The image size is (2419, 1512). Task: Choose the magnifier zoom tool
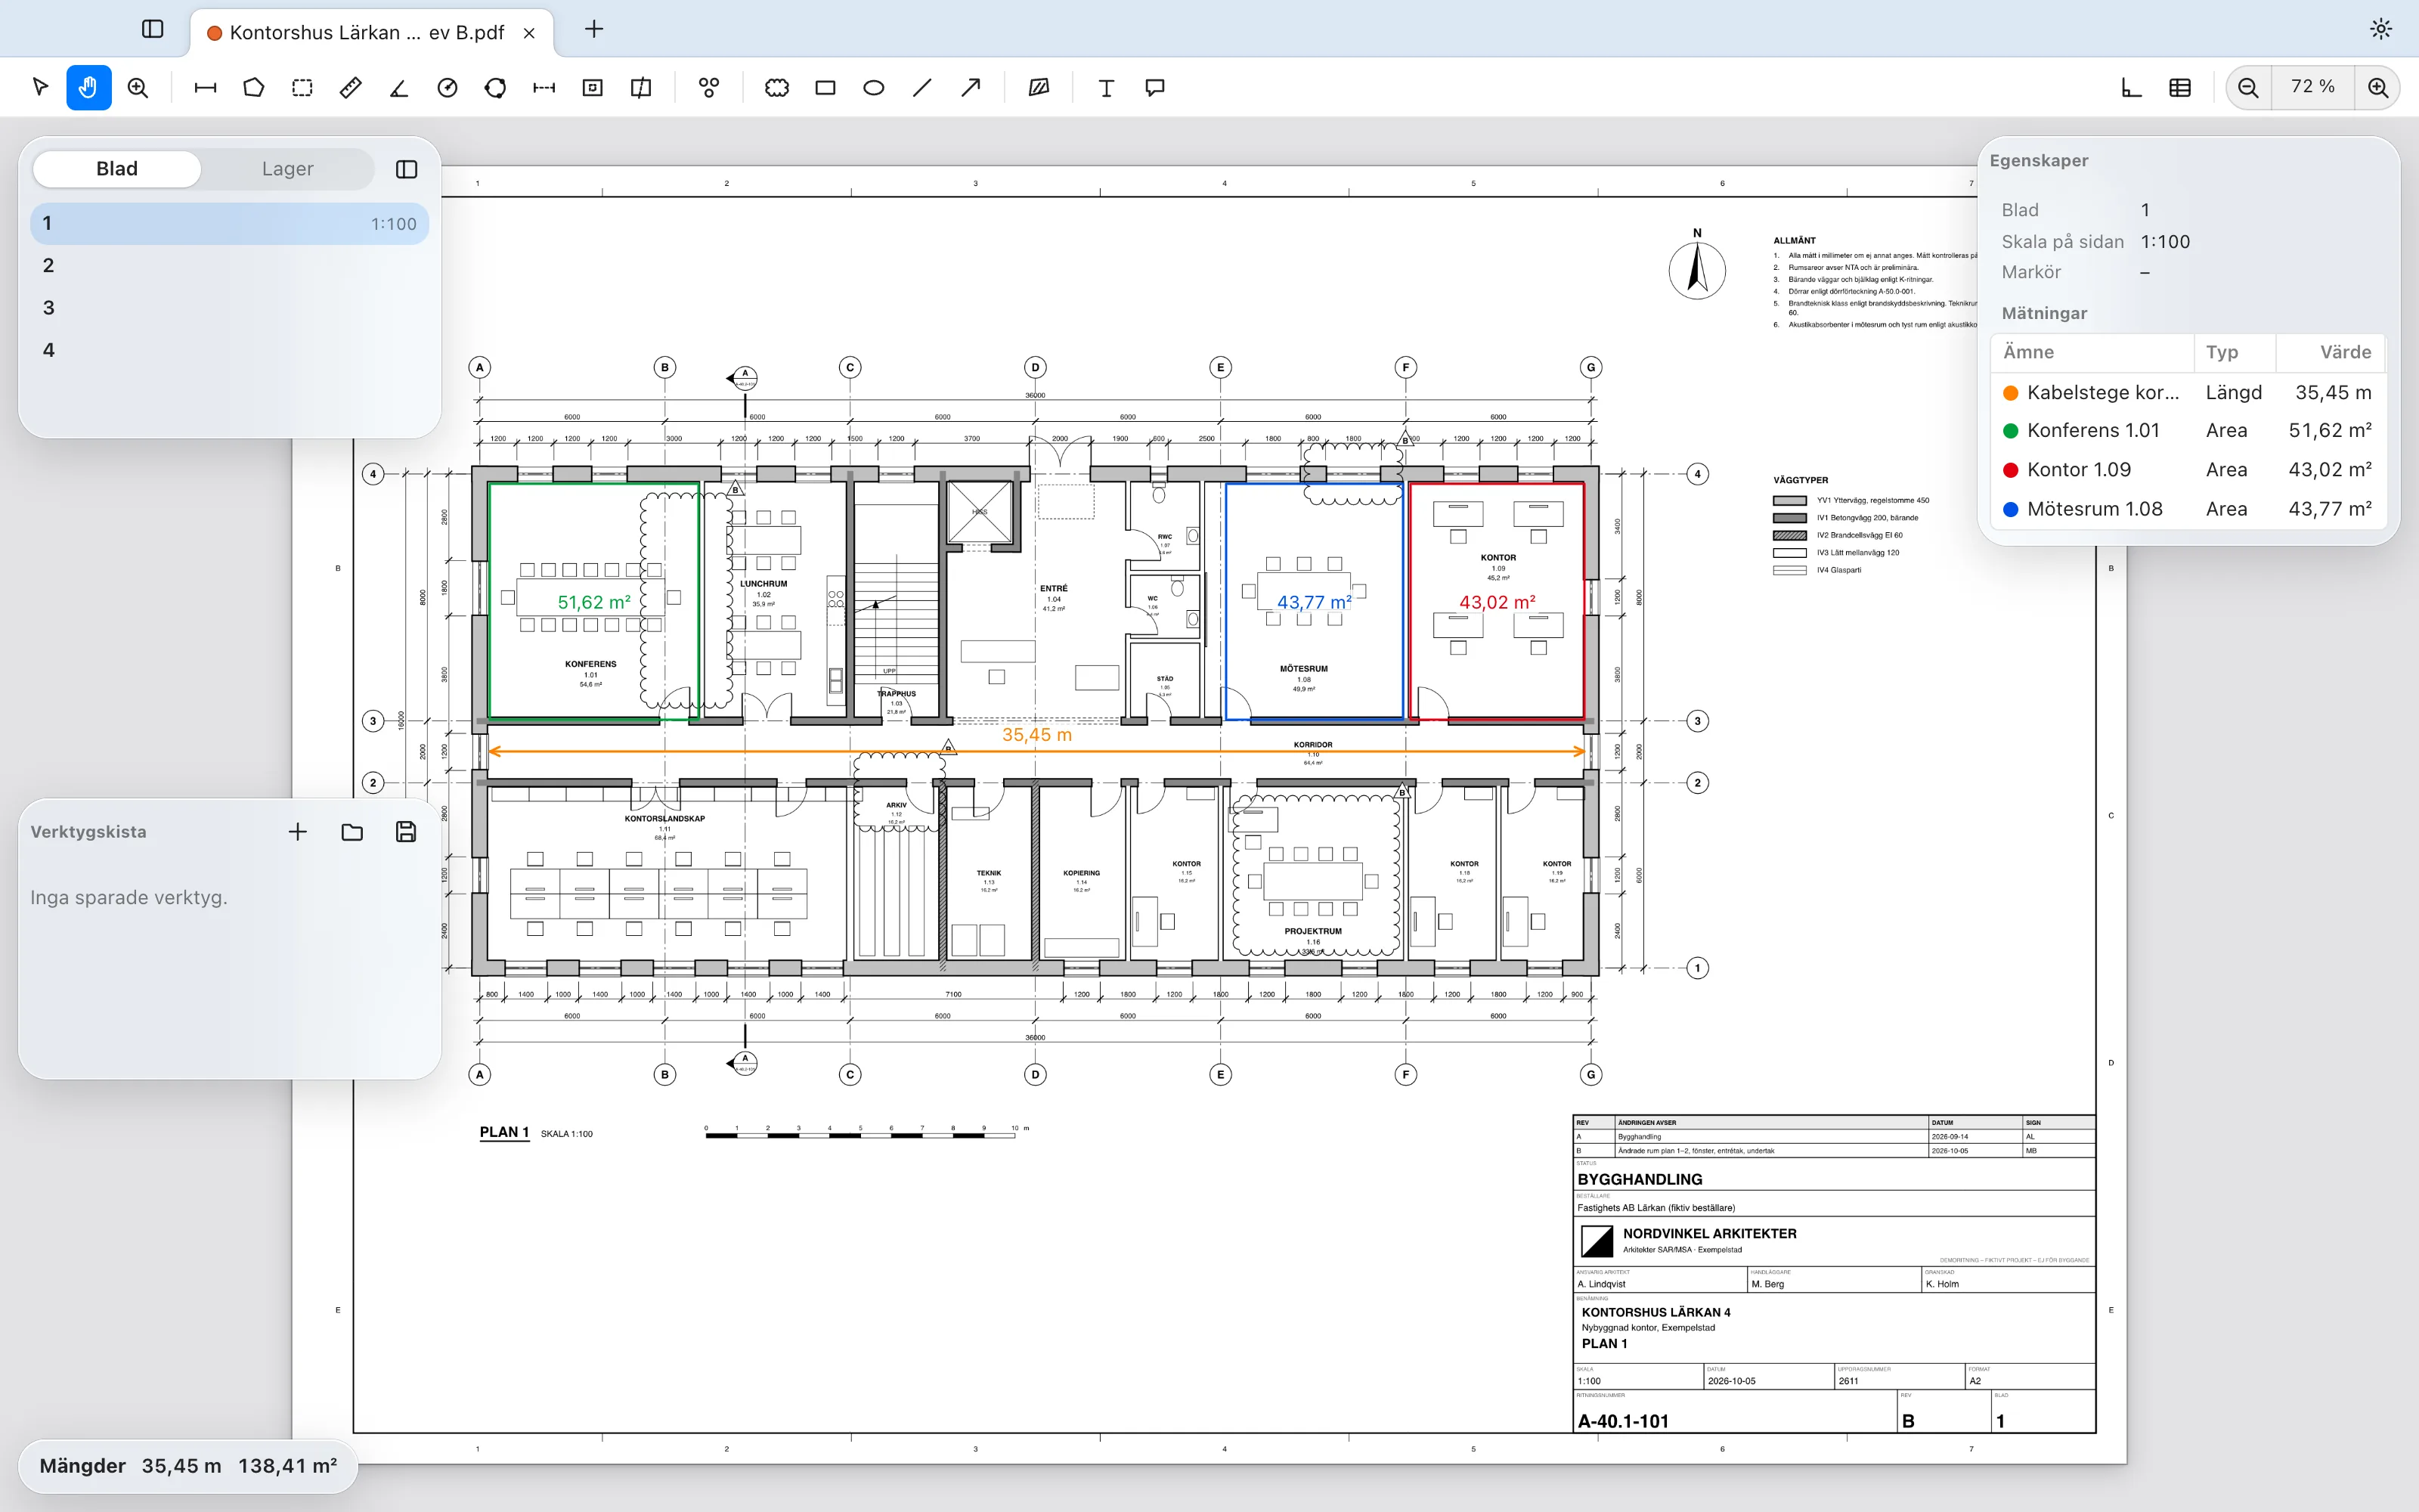[x=138, y=88]
